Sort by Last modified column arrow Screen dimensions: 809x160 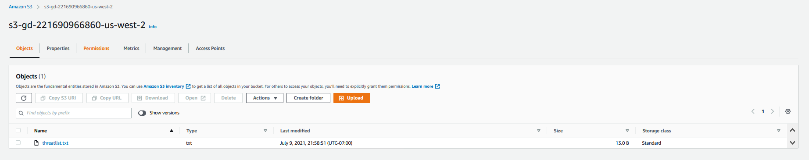[x=539, y=131]
